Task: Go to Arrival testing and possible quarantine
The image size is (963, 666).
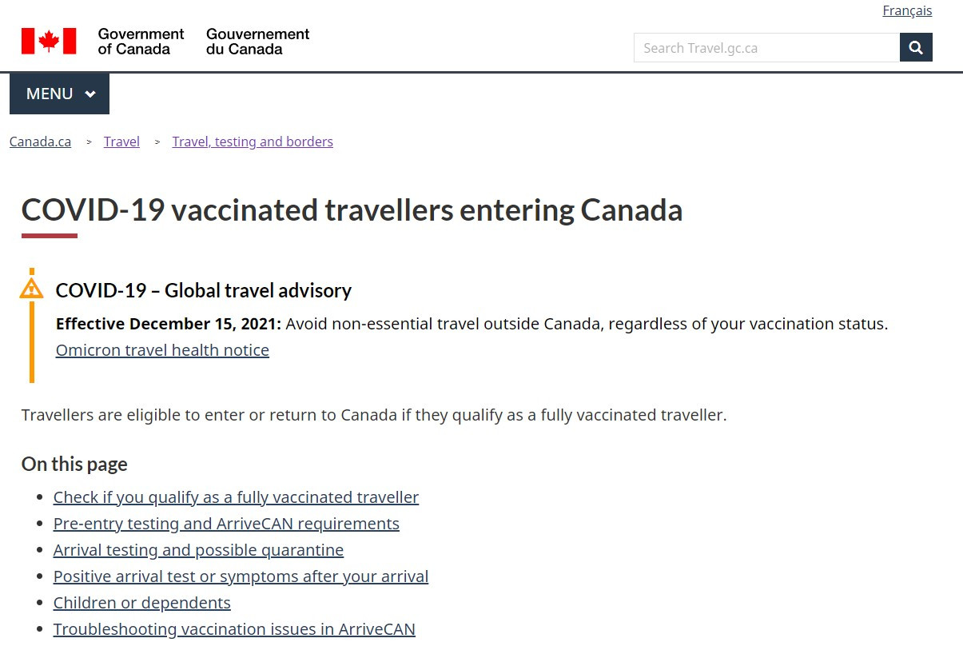Action: pyautogui.click(x=198, y=550)
